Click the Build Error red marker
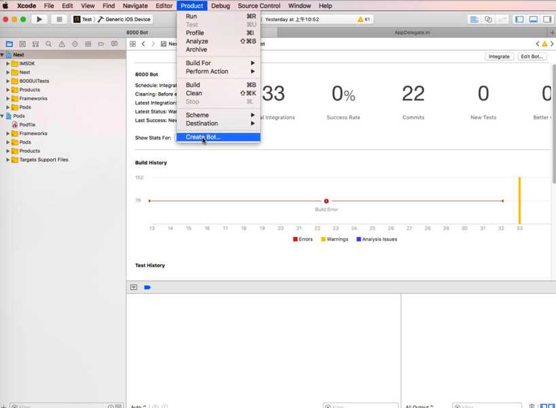This screenshot has height=408, width=556. click(x=326, y=201)
